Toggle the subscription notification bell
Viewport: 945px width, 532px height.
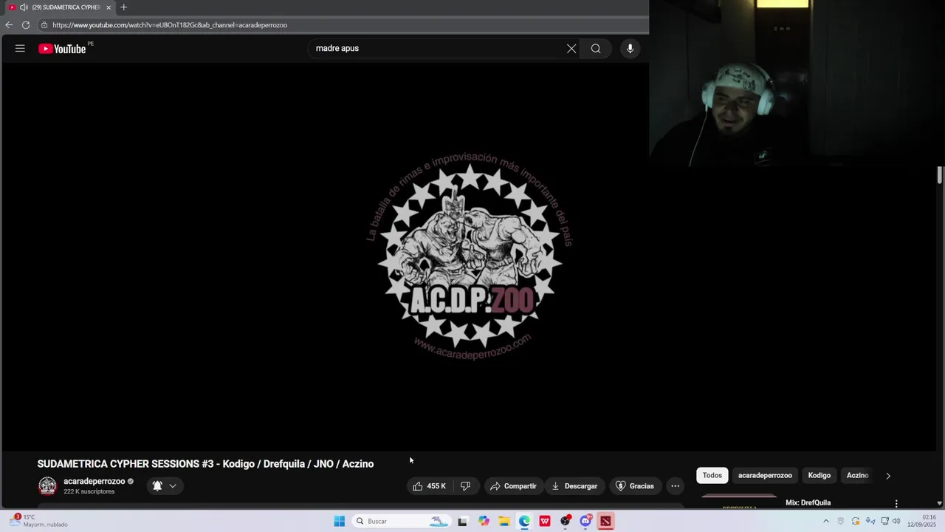[x=157, y=486]
